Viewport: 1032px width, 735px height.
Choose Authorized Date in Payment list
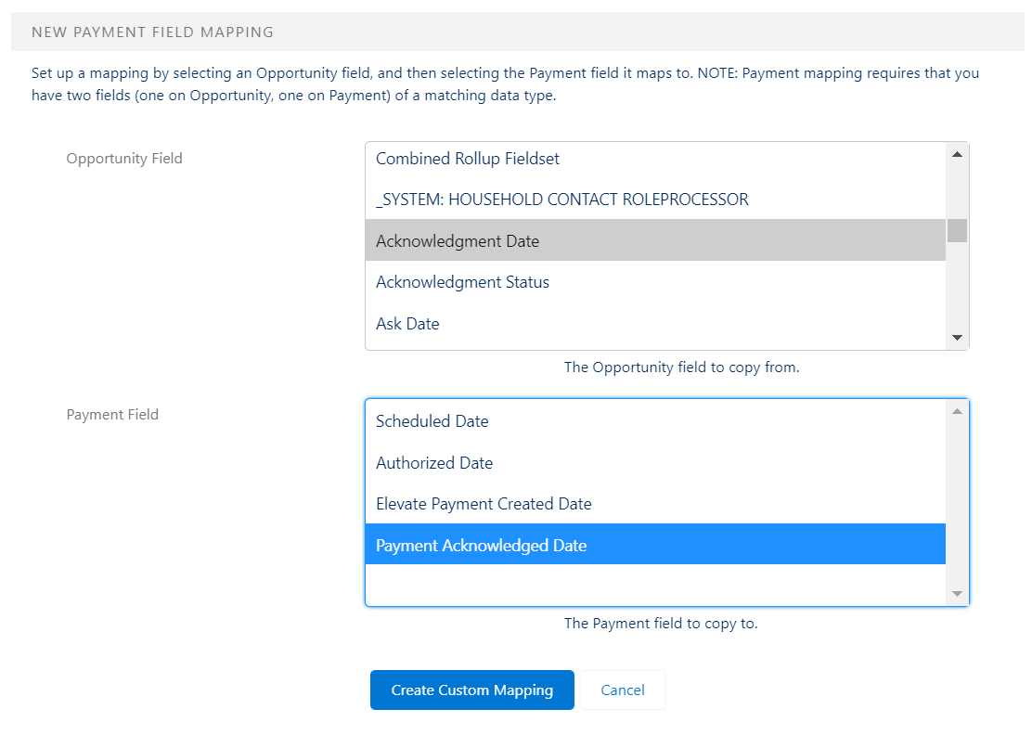434,463
